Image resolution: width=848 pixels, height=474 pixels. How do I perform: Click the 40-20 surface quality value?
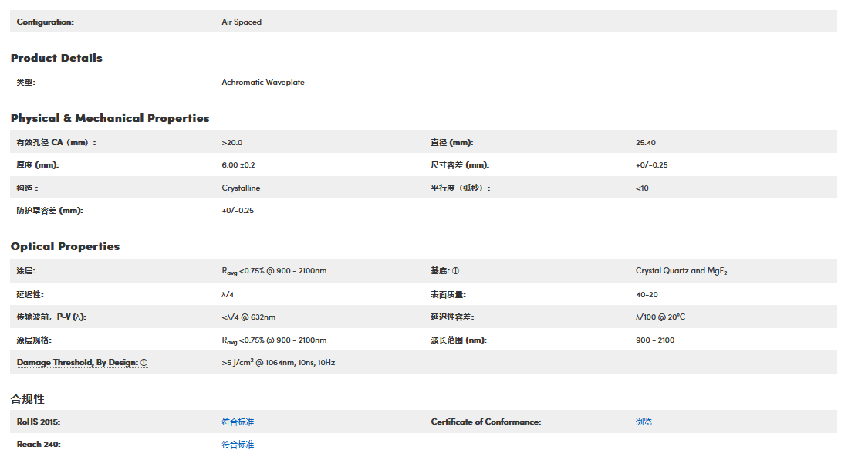point(647,294)
